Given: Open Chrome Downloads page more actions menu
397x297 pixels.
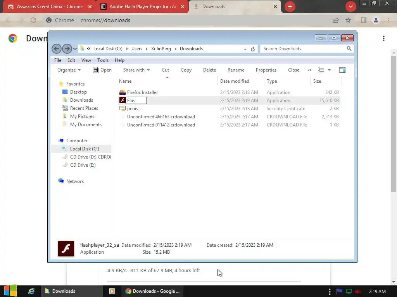Looking at the screenshot, I should (x=384, y=38).
